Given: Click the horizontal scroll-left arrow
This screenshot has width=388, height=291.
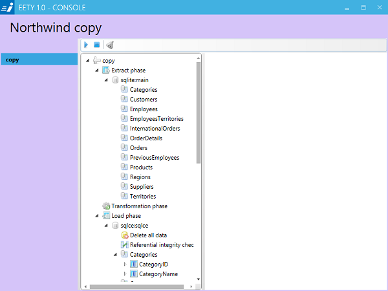Looking at the screenshot, I should [x=85, y=286].
